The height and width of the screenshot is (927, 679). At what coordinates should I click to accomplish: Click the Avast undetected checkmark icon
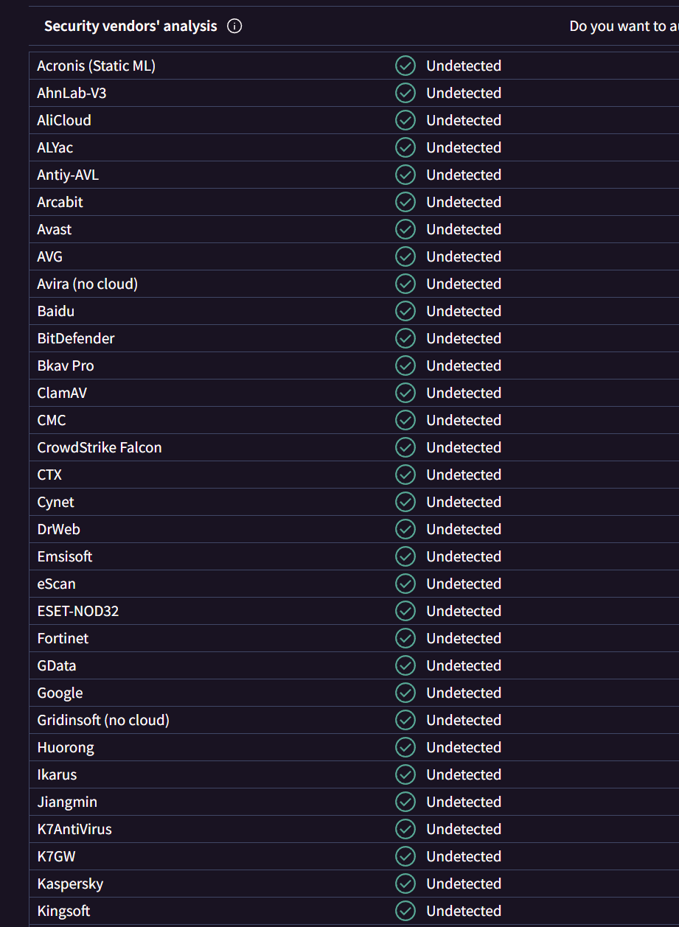click(405, 229)
